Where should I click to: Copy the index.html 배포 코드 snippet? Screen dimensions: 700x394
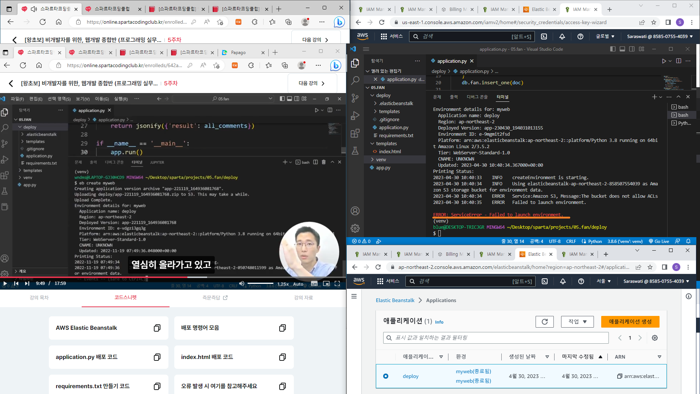(x=283, y=357)
